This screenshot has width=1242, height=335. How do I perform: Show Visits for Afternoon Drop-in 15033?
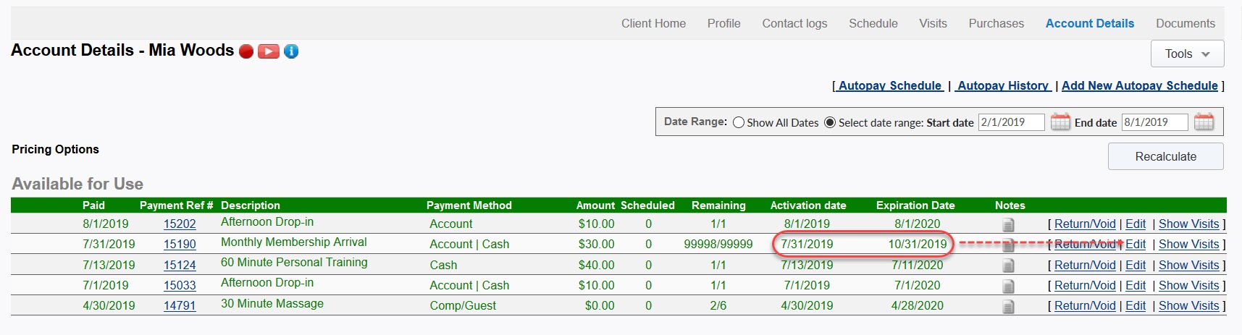(1188, 286)
